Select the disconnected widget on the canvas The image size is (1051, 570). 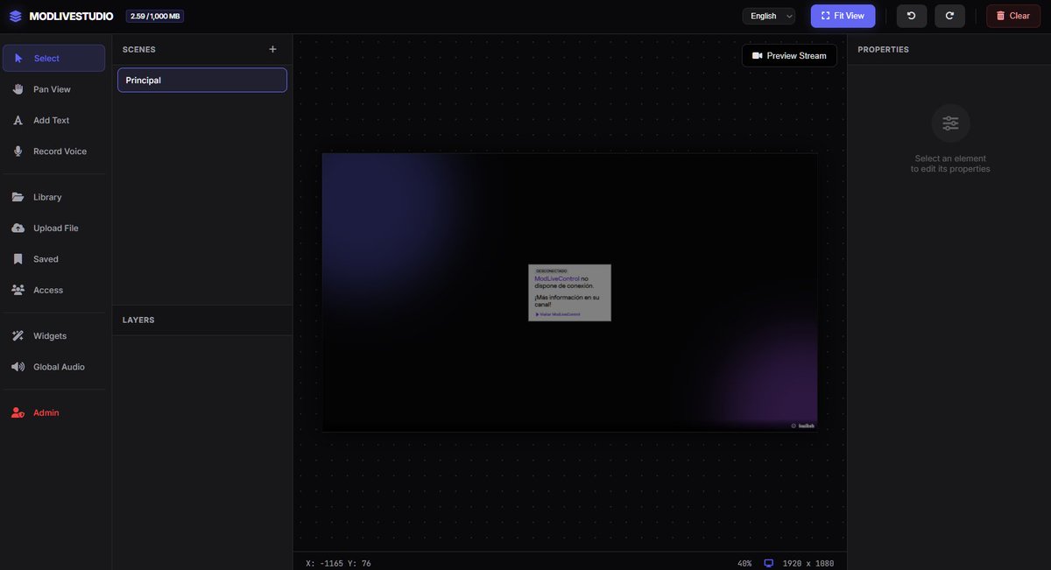[569, 292]
